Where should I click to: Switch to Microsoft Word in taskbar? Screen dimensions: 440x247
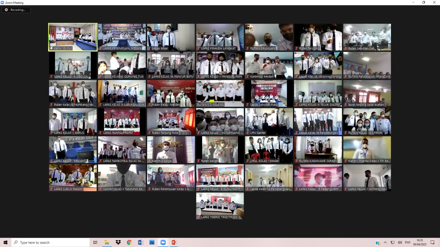pyautogui.click(x=140, y=243)
